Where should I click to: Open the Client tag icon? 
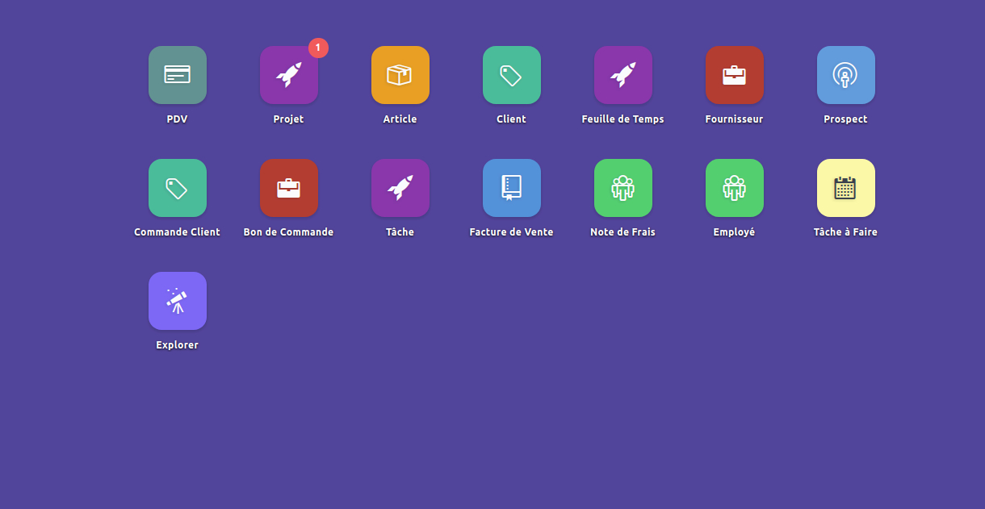[512, 75]
